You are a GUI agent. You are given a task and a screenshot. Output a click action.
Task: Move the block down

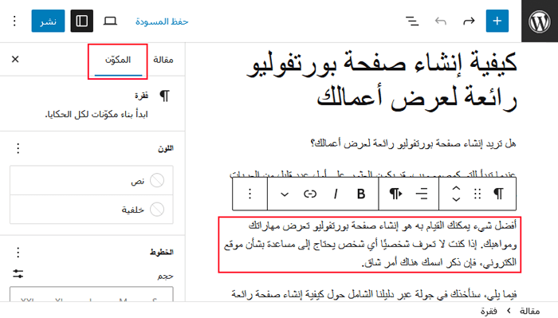pyautogui.click(x=456, y=199)
